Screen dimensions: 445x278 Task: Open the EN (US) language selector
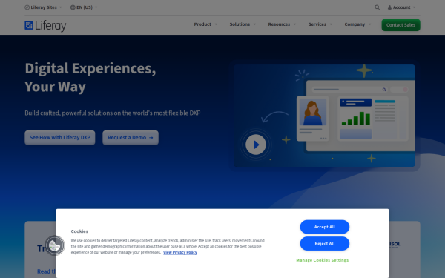pos(84,7)
